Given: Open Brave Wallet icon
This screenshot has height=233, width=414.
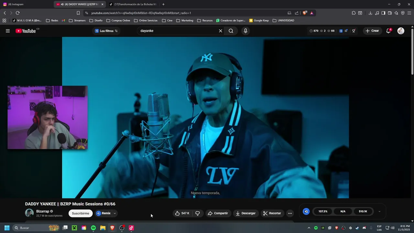Looking at the screenshot, I should 390,13.
